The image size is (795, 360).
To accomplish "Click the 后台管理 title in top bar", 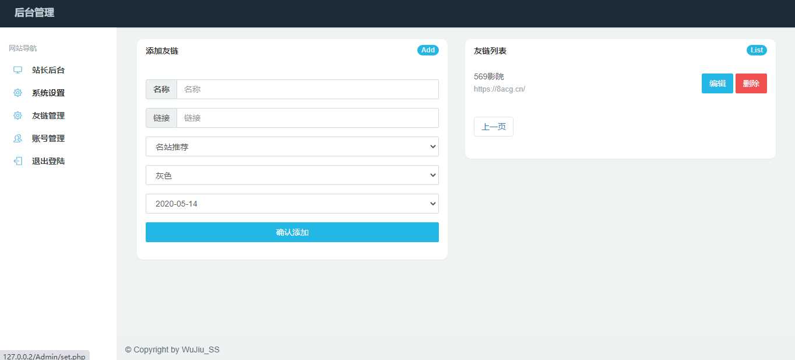I will coord(33,12).
